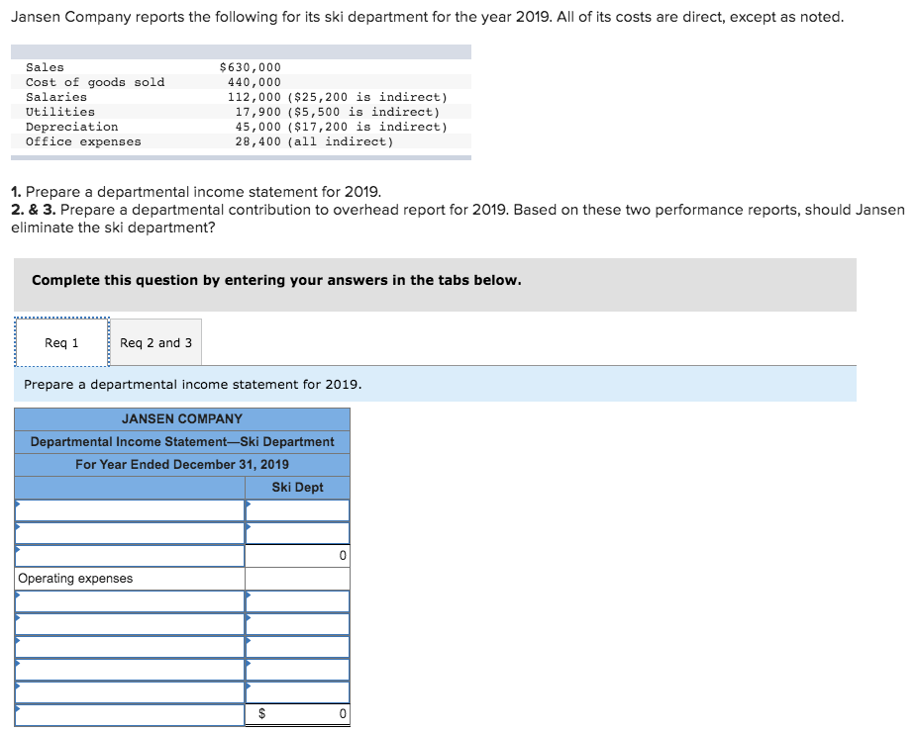
Task: Click Departmental Income Statement—Ski Department heading
Action: [x=182, y=441]
